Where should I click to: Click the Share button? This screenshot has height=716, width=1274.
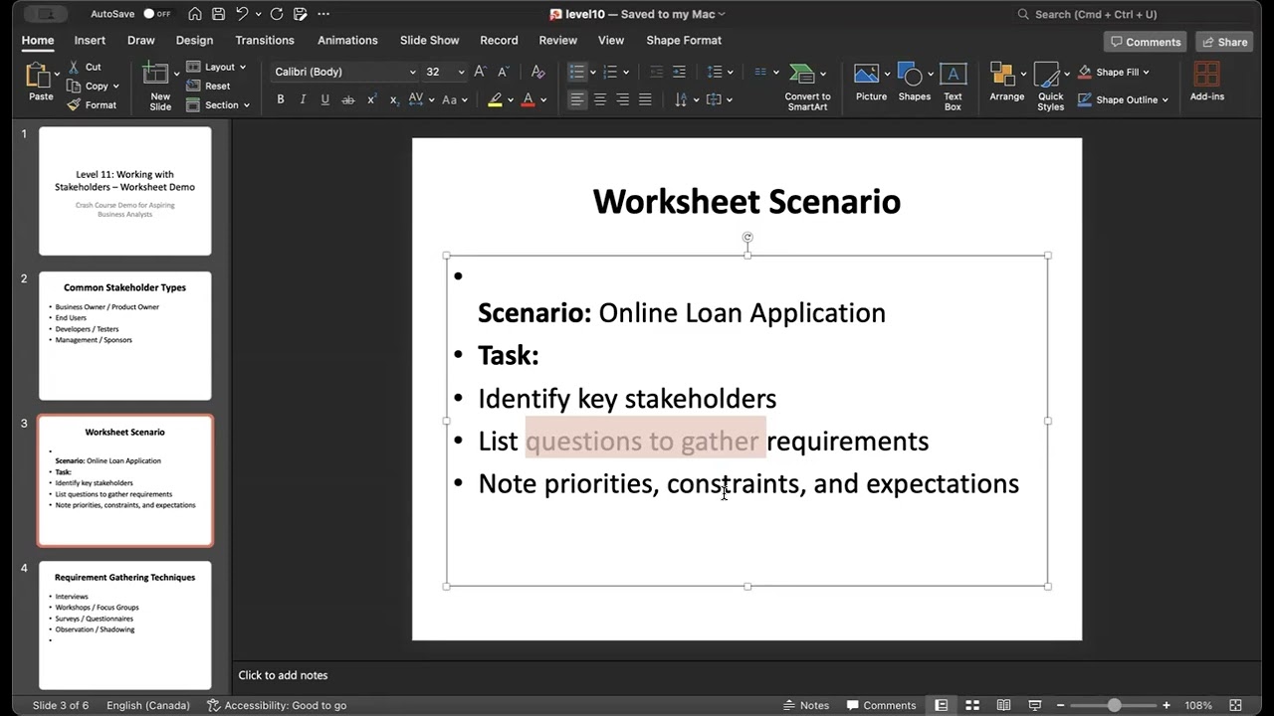click(x=1224, y=42)
